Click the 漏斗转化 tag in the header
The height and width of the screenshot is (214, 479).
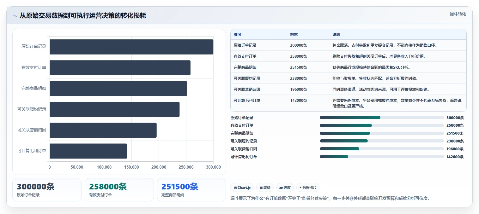(x=458, y=14)
